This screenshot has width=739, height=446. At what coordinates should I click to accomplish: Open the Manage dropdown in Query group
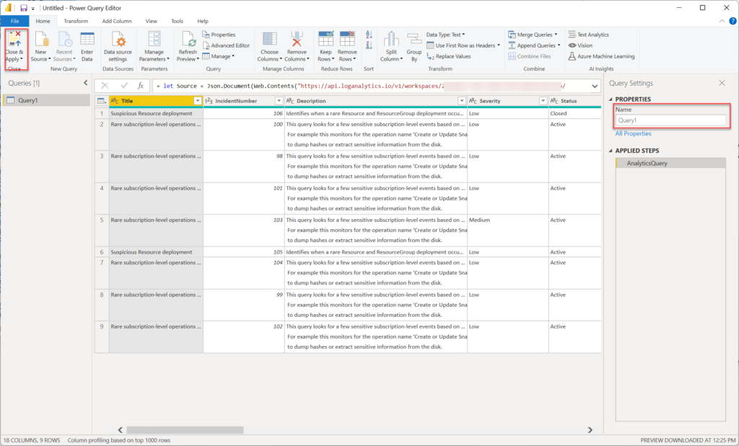218,56
